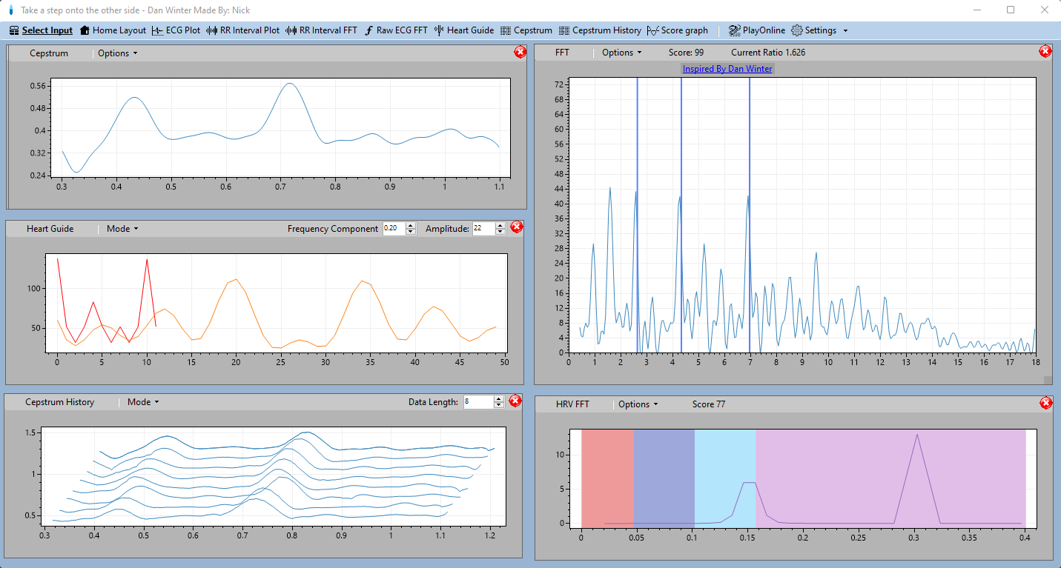Expand Mode dropdown in Cepstrum History panel
Screen dimensions: 1061x568
pyautogui.click(x=143, y=402)
